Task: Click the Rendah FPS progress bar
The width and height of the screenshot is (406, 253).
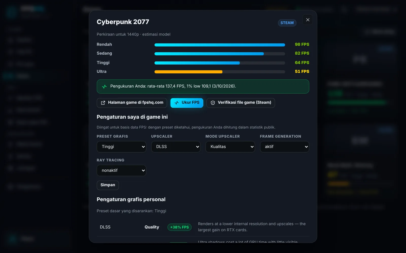Action: (220, 45)
